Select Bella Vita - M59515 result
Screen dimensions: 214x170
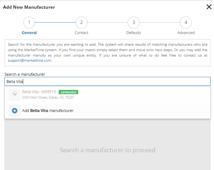pos(108,95)
